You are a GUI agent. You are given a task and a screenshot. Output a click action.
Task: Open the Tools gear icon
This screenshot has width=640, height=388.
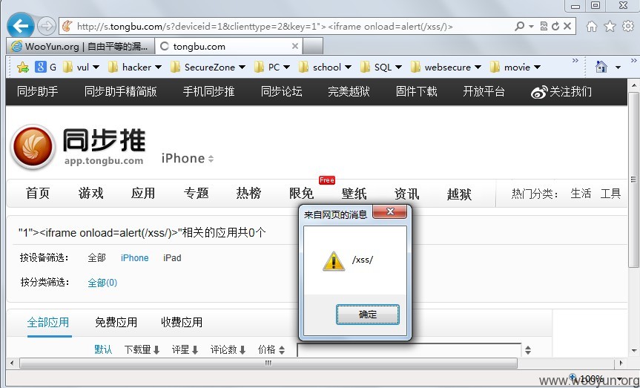click(628, 27)
